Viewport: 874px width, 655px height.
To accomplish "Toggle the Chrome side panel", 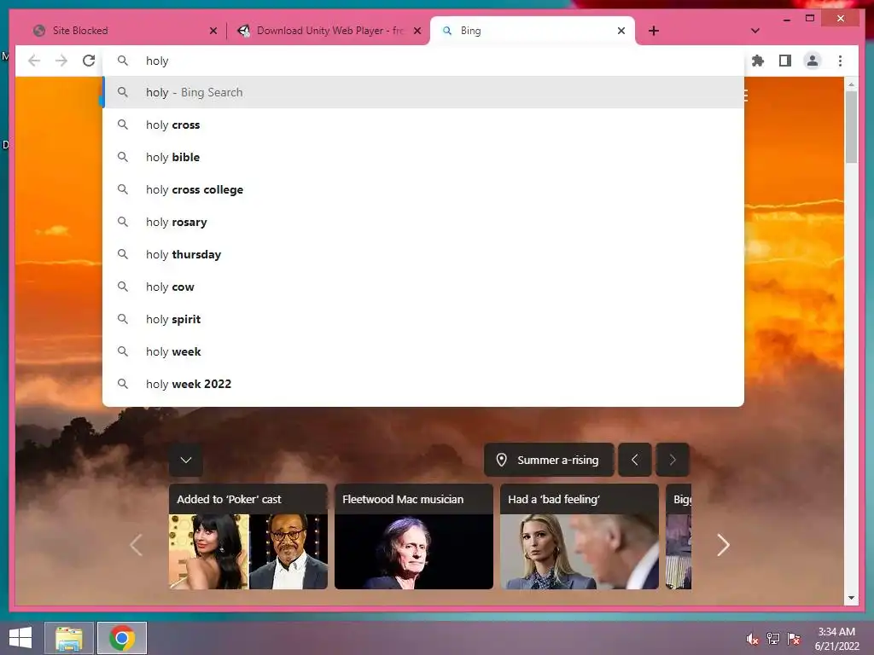I will coord(785,61).
